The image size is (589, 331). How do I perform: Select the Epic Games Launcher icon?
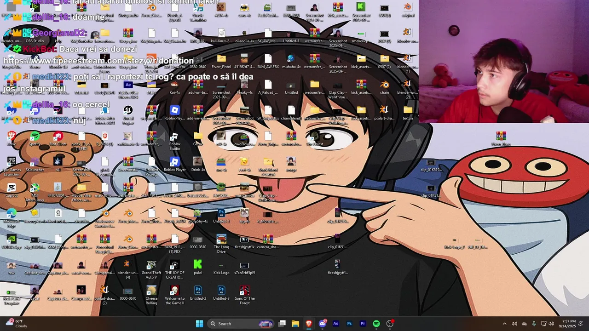pyautogui.click(x=12, y=166)
